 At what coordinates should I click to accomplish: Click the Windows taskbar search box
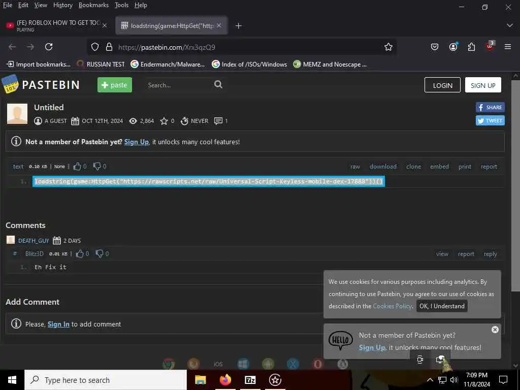point(106,380)
